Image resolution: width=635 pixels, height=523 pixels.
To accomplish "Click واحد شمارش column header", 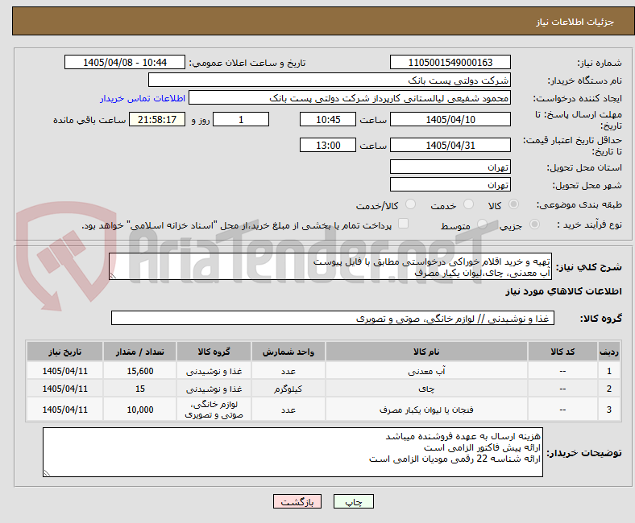I will pyautogui.click(x=288, y=352).
